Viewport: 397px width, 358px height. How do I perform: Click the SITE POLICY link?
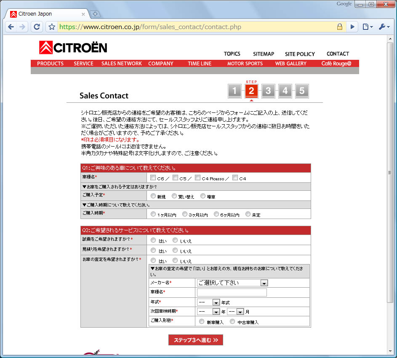pos(300,54)
